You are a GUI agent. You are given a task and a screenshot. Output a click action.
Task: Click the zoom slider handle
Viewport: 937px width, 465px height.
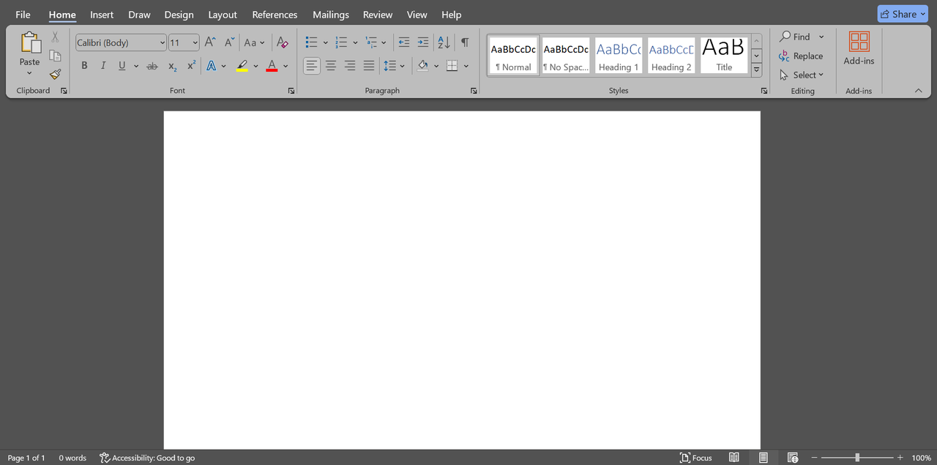[857, 458]
